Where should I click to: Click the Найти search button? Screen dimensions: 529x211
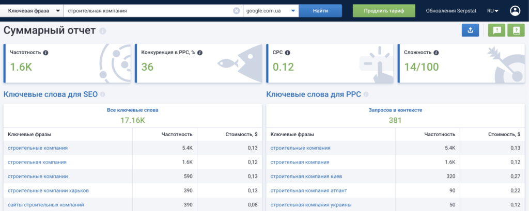(x=320, y=11)
